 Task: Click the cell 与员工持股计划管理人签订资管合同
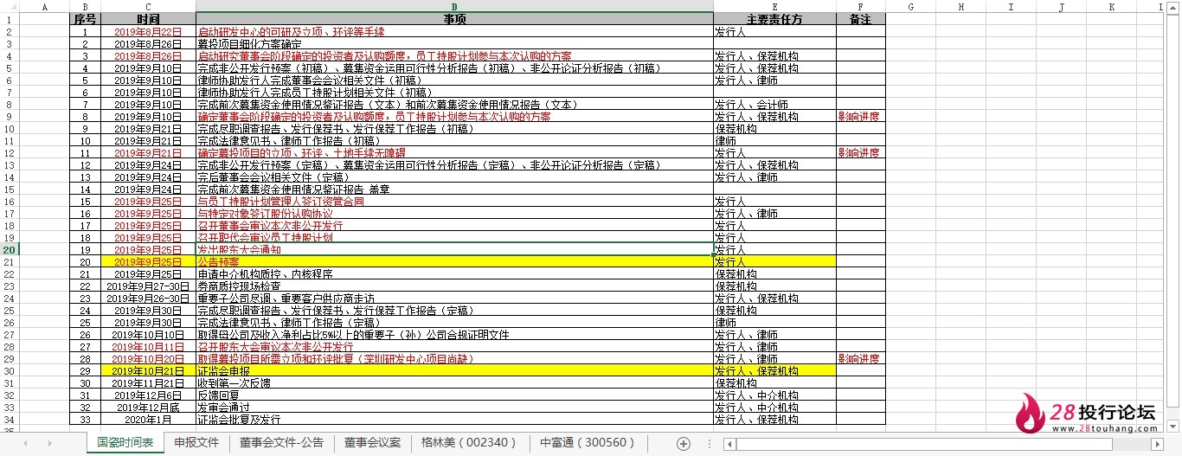pos(454,201)
